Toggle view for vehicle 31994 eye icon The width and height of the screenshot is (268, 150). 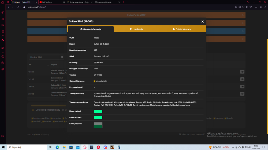[242, 94]
